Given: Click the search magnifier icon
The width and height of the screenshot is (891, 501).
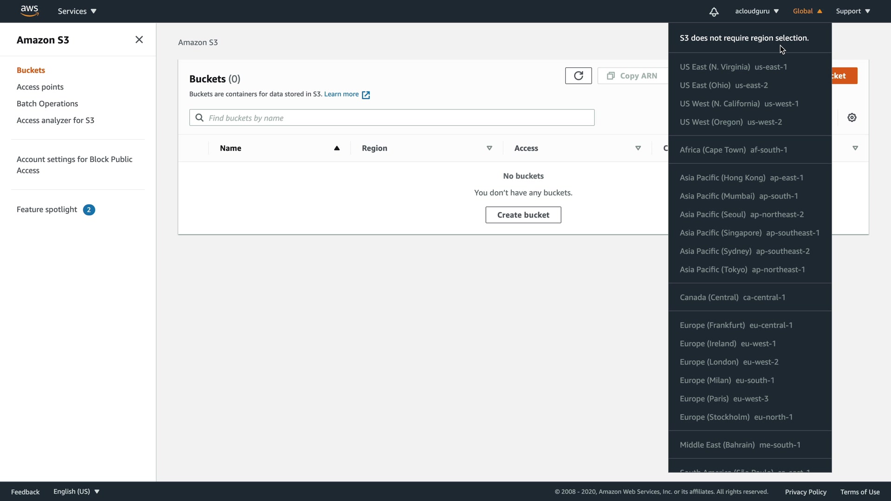Looking at the screenshot, I should pos(200,118).
